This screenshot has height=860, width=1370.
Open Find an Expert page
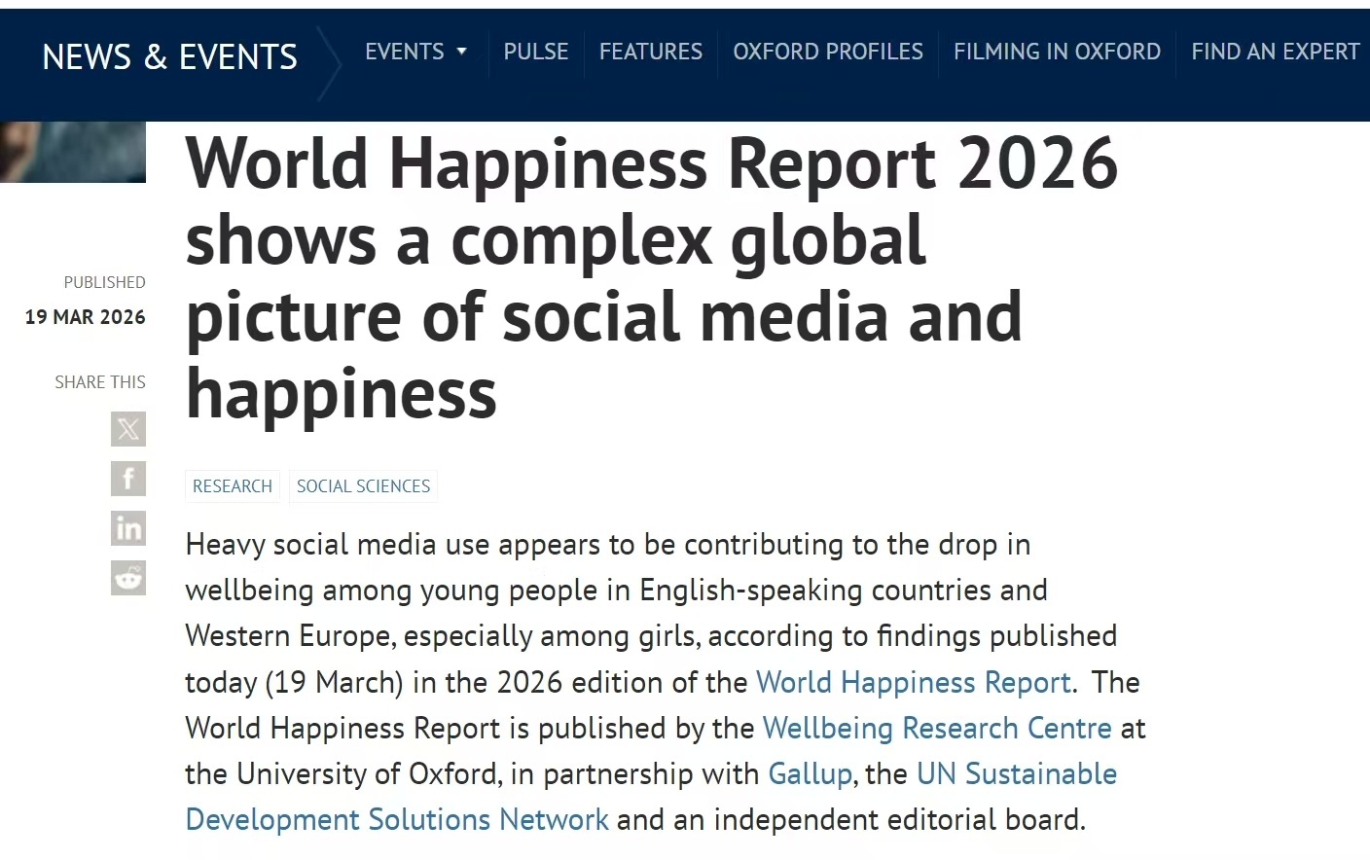tap(1275, 52)
